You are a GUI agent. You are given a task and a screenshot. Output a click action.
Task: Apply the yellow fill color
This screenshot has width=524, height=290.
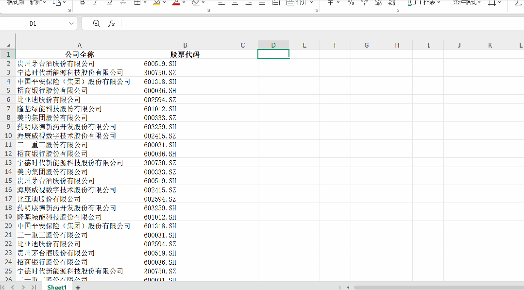[156, 3]
